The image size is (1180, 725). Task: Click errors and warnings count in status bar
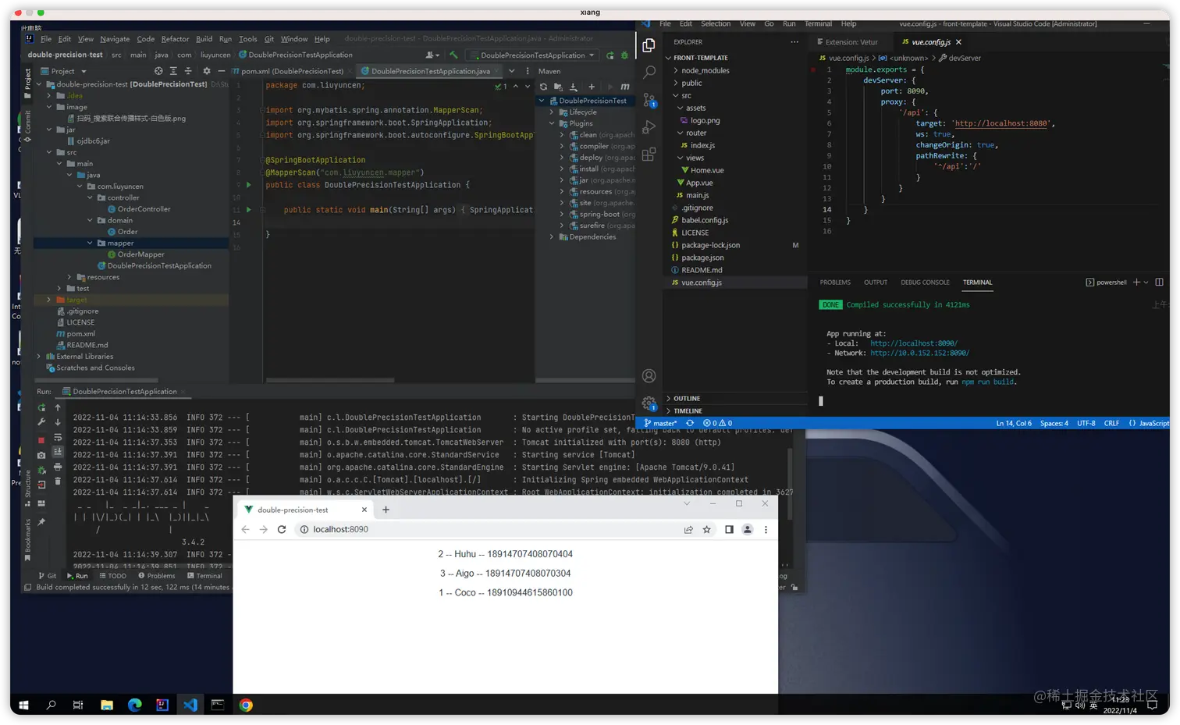click(717, 423)
